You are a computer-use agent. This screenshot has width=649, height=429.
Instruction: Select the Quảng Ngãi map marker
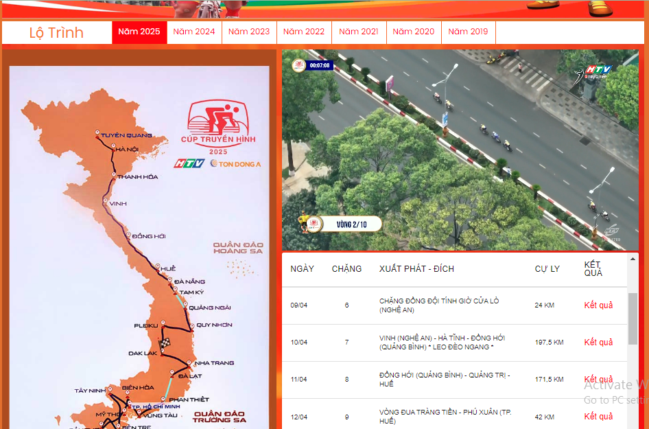coord(185,305)
